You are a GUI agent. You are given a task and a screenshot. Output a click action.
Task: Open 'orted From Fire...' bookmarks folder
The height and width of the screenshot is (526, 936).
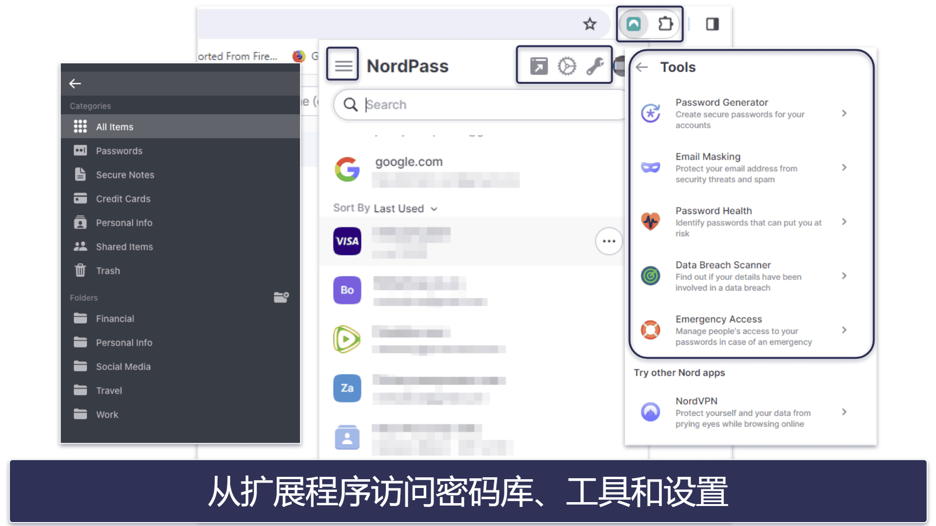coord(238,56)
